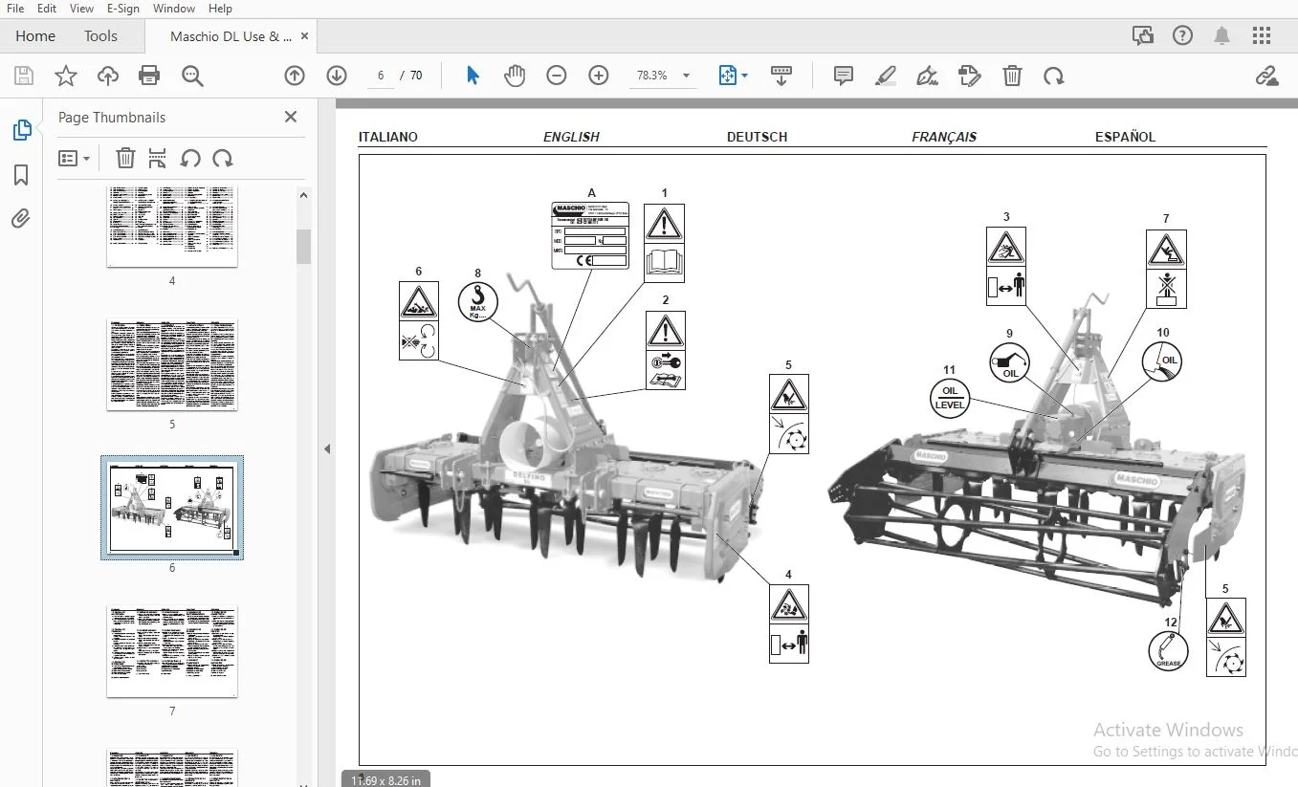Open the Edit menu

click(x=47, y=9)
